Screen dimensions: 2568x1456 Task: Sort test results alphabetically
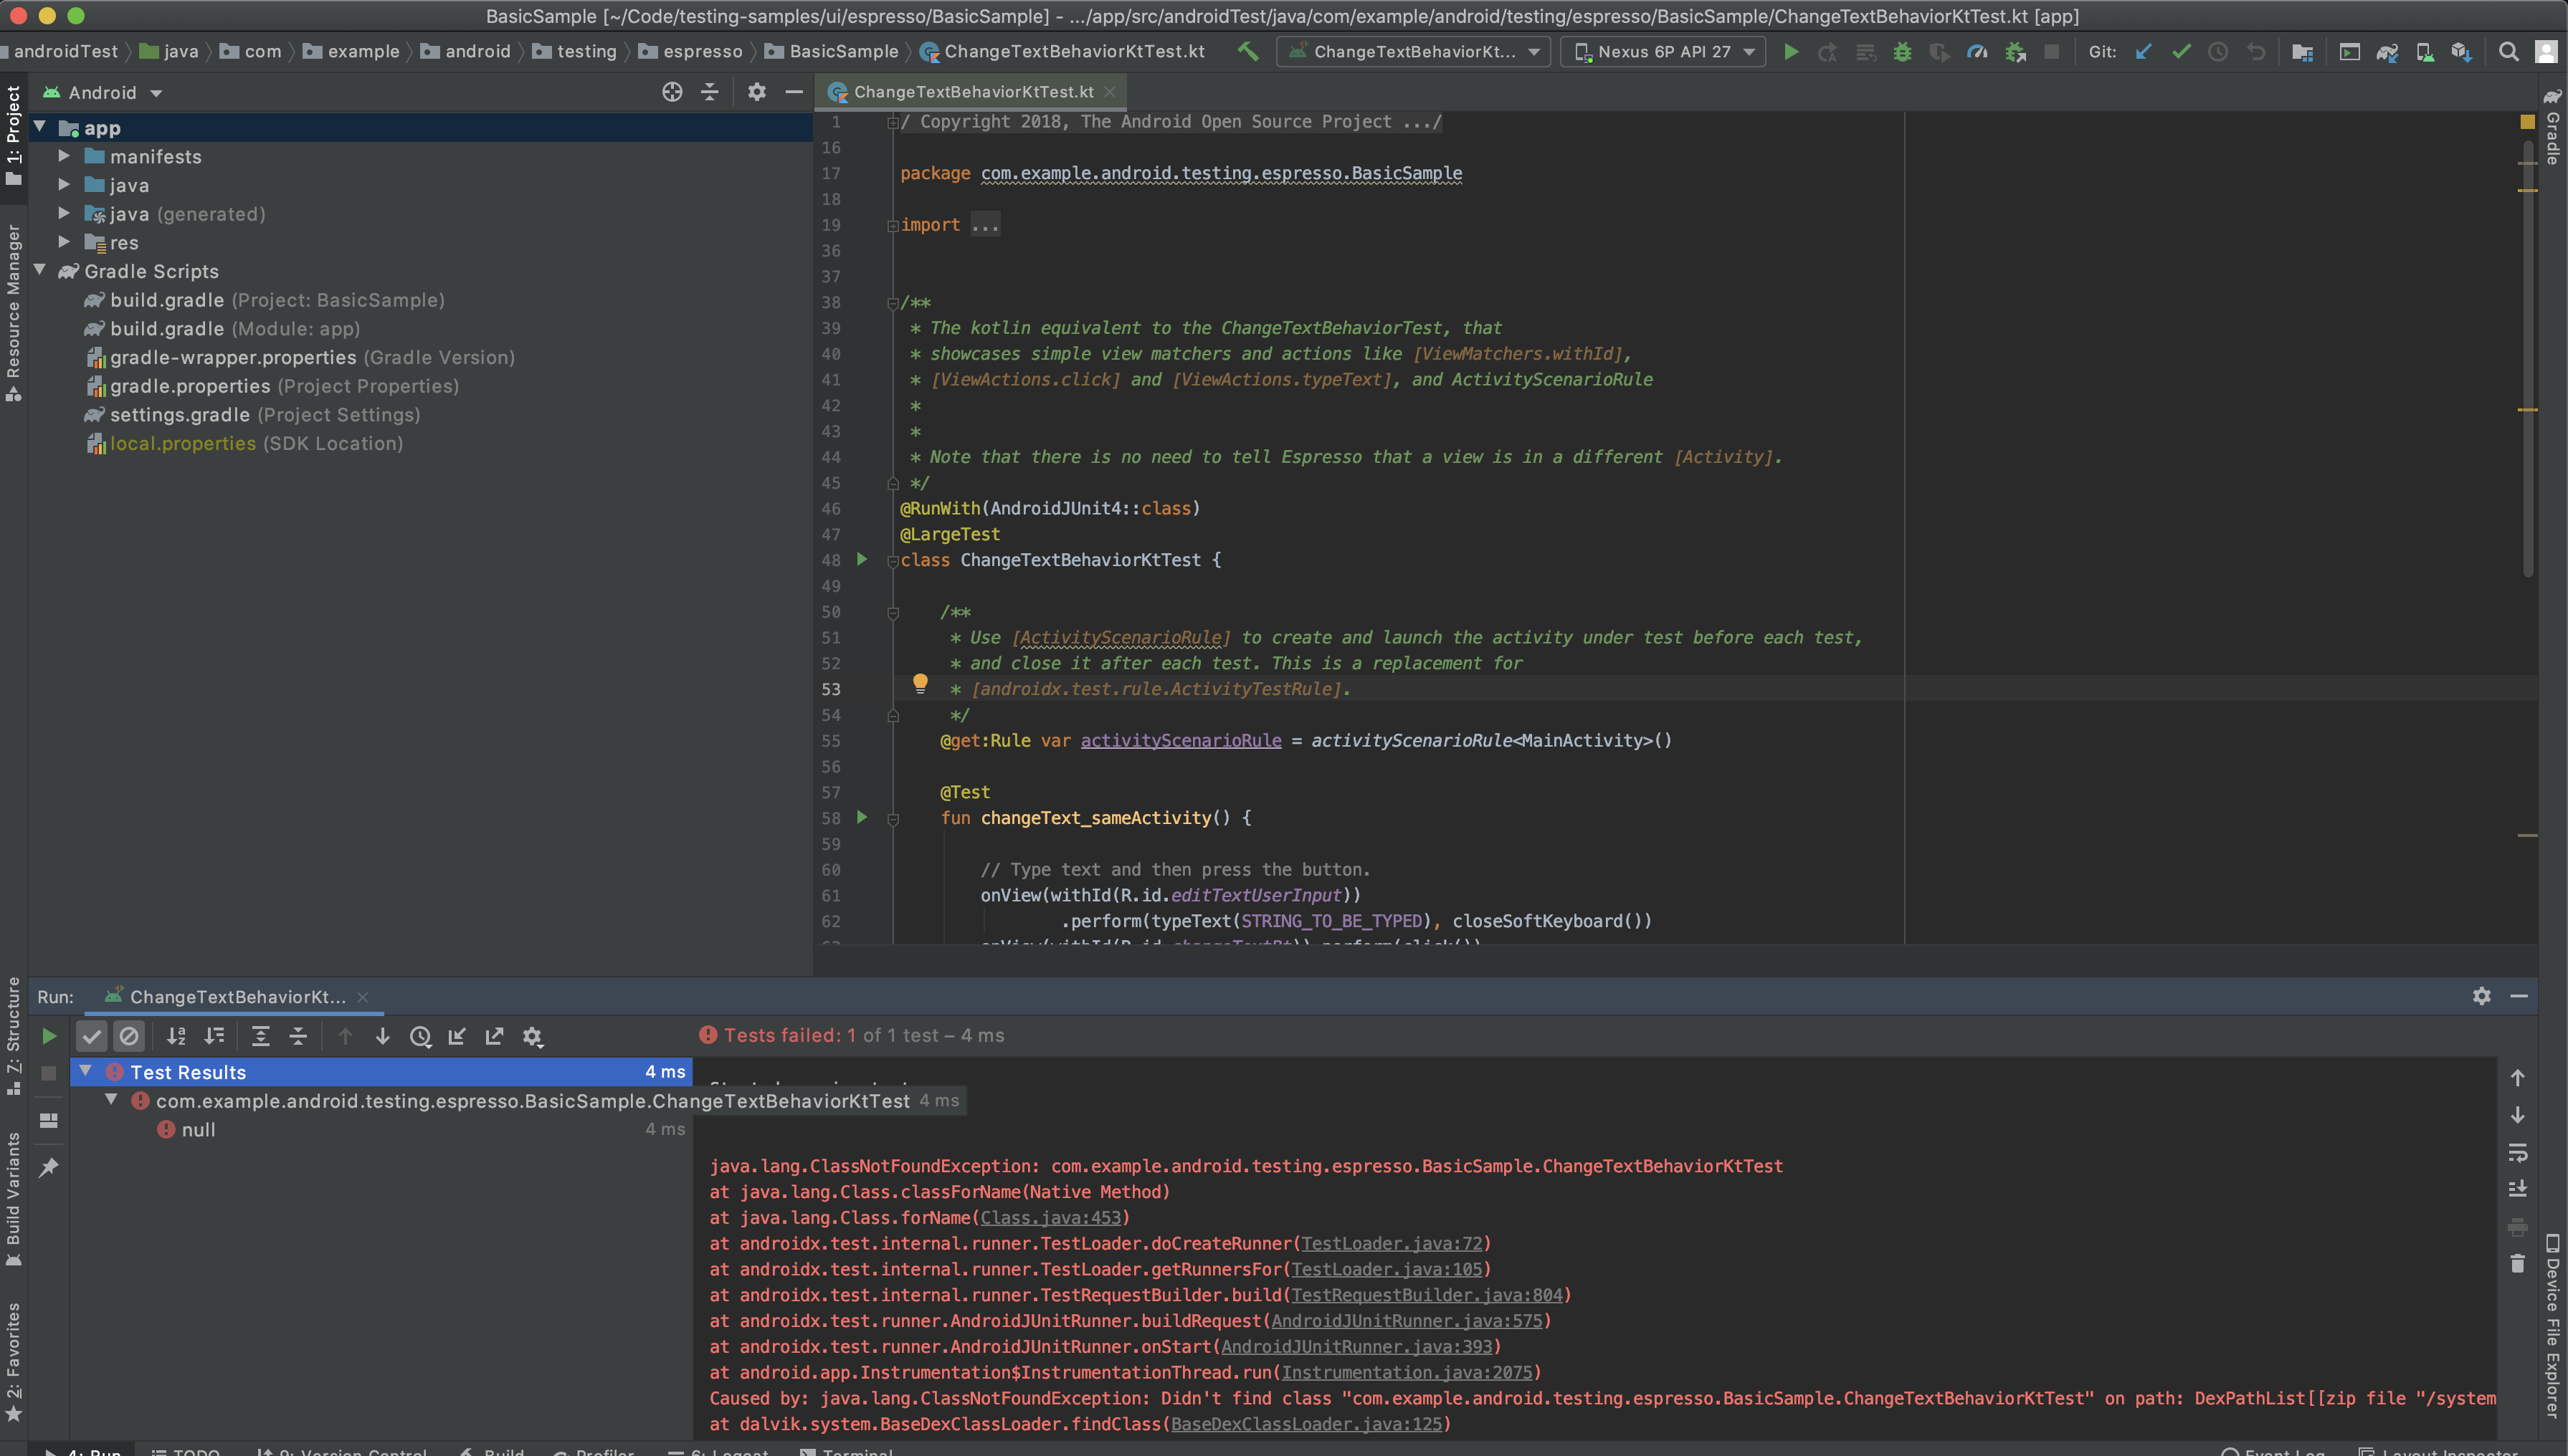point(176,1036)
